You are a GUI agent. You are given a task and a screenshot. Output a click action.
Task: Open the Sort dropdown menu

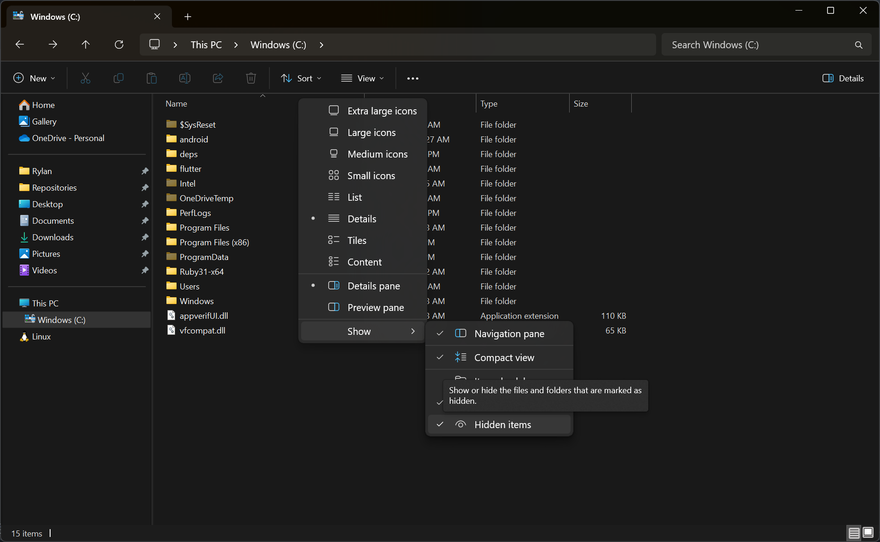pos(301,79)
